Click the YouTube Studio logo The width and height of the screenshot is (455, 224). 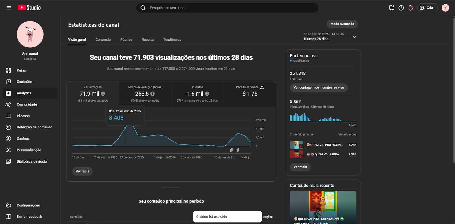click(29, 8)
